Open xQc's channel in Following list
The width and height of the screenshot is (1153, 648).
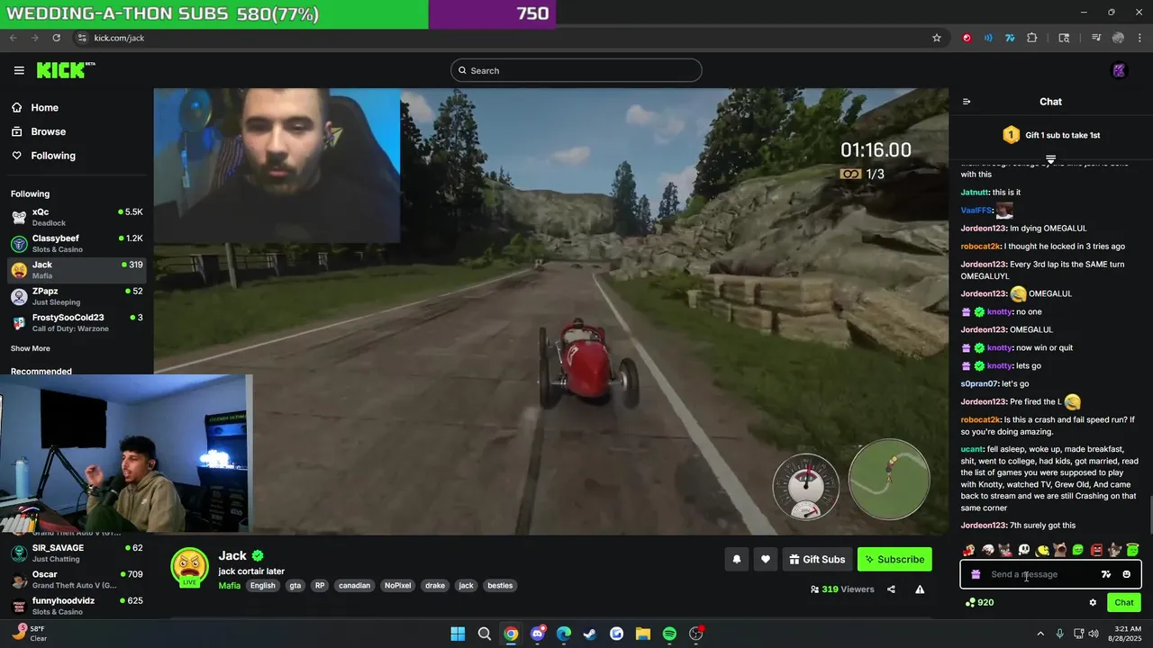77,216
